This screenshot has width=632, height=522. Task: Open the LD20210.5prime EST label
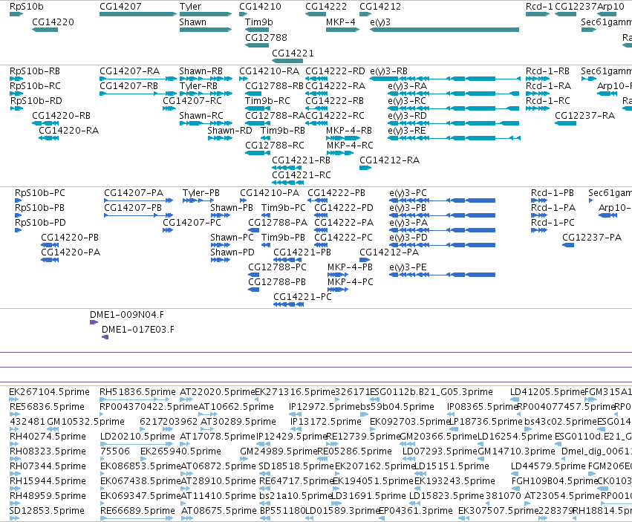click(137, 437)
